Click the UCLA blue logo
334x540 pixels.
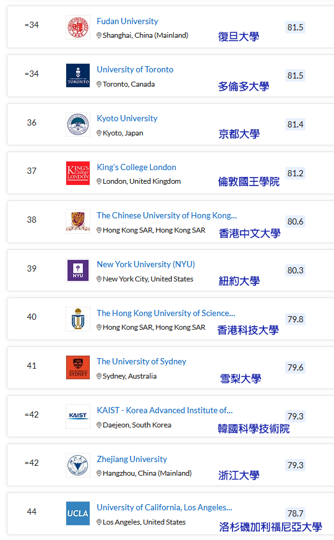coord(78,513)
